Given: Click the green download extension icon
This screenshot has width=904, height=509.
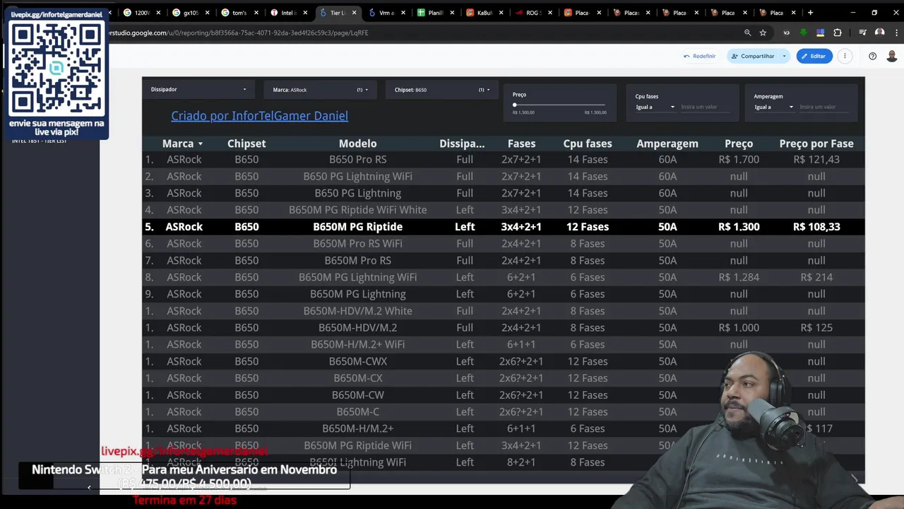Looking at the screenshot, I should [x=803, y=33].
